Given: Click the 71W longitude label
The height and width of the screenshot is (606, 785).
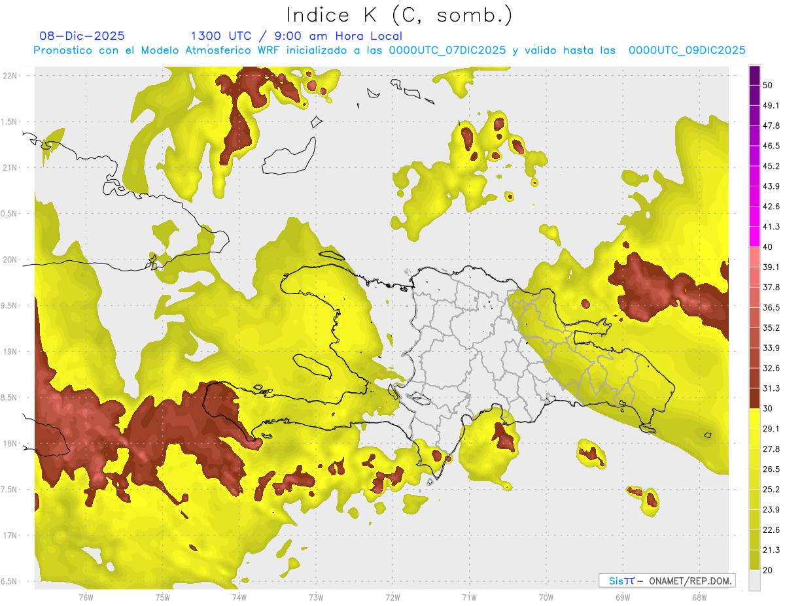Looking at the screenshot, I should (469, 597).
